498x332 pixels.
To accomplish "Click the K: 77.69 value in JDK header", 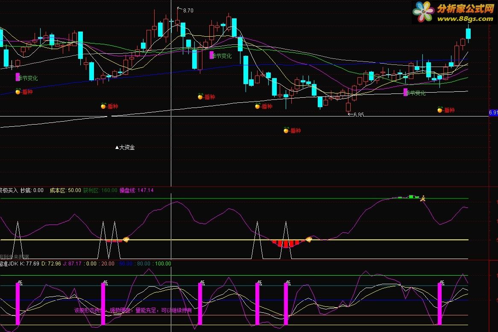I will pos(29,264).
